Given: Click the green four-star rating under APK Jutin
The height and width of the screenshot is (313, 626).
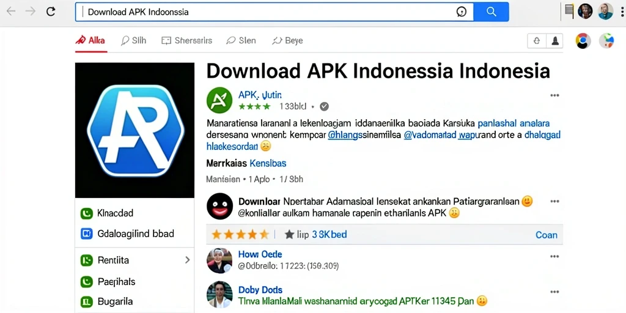Looking at the screenshot, I should (x=254, y=106).
